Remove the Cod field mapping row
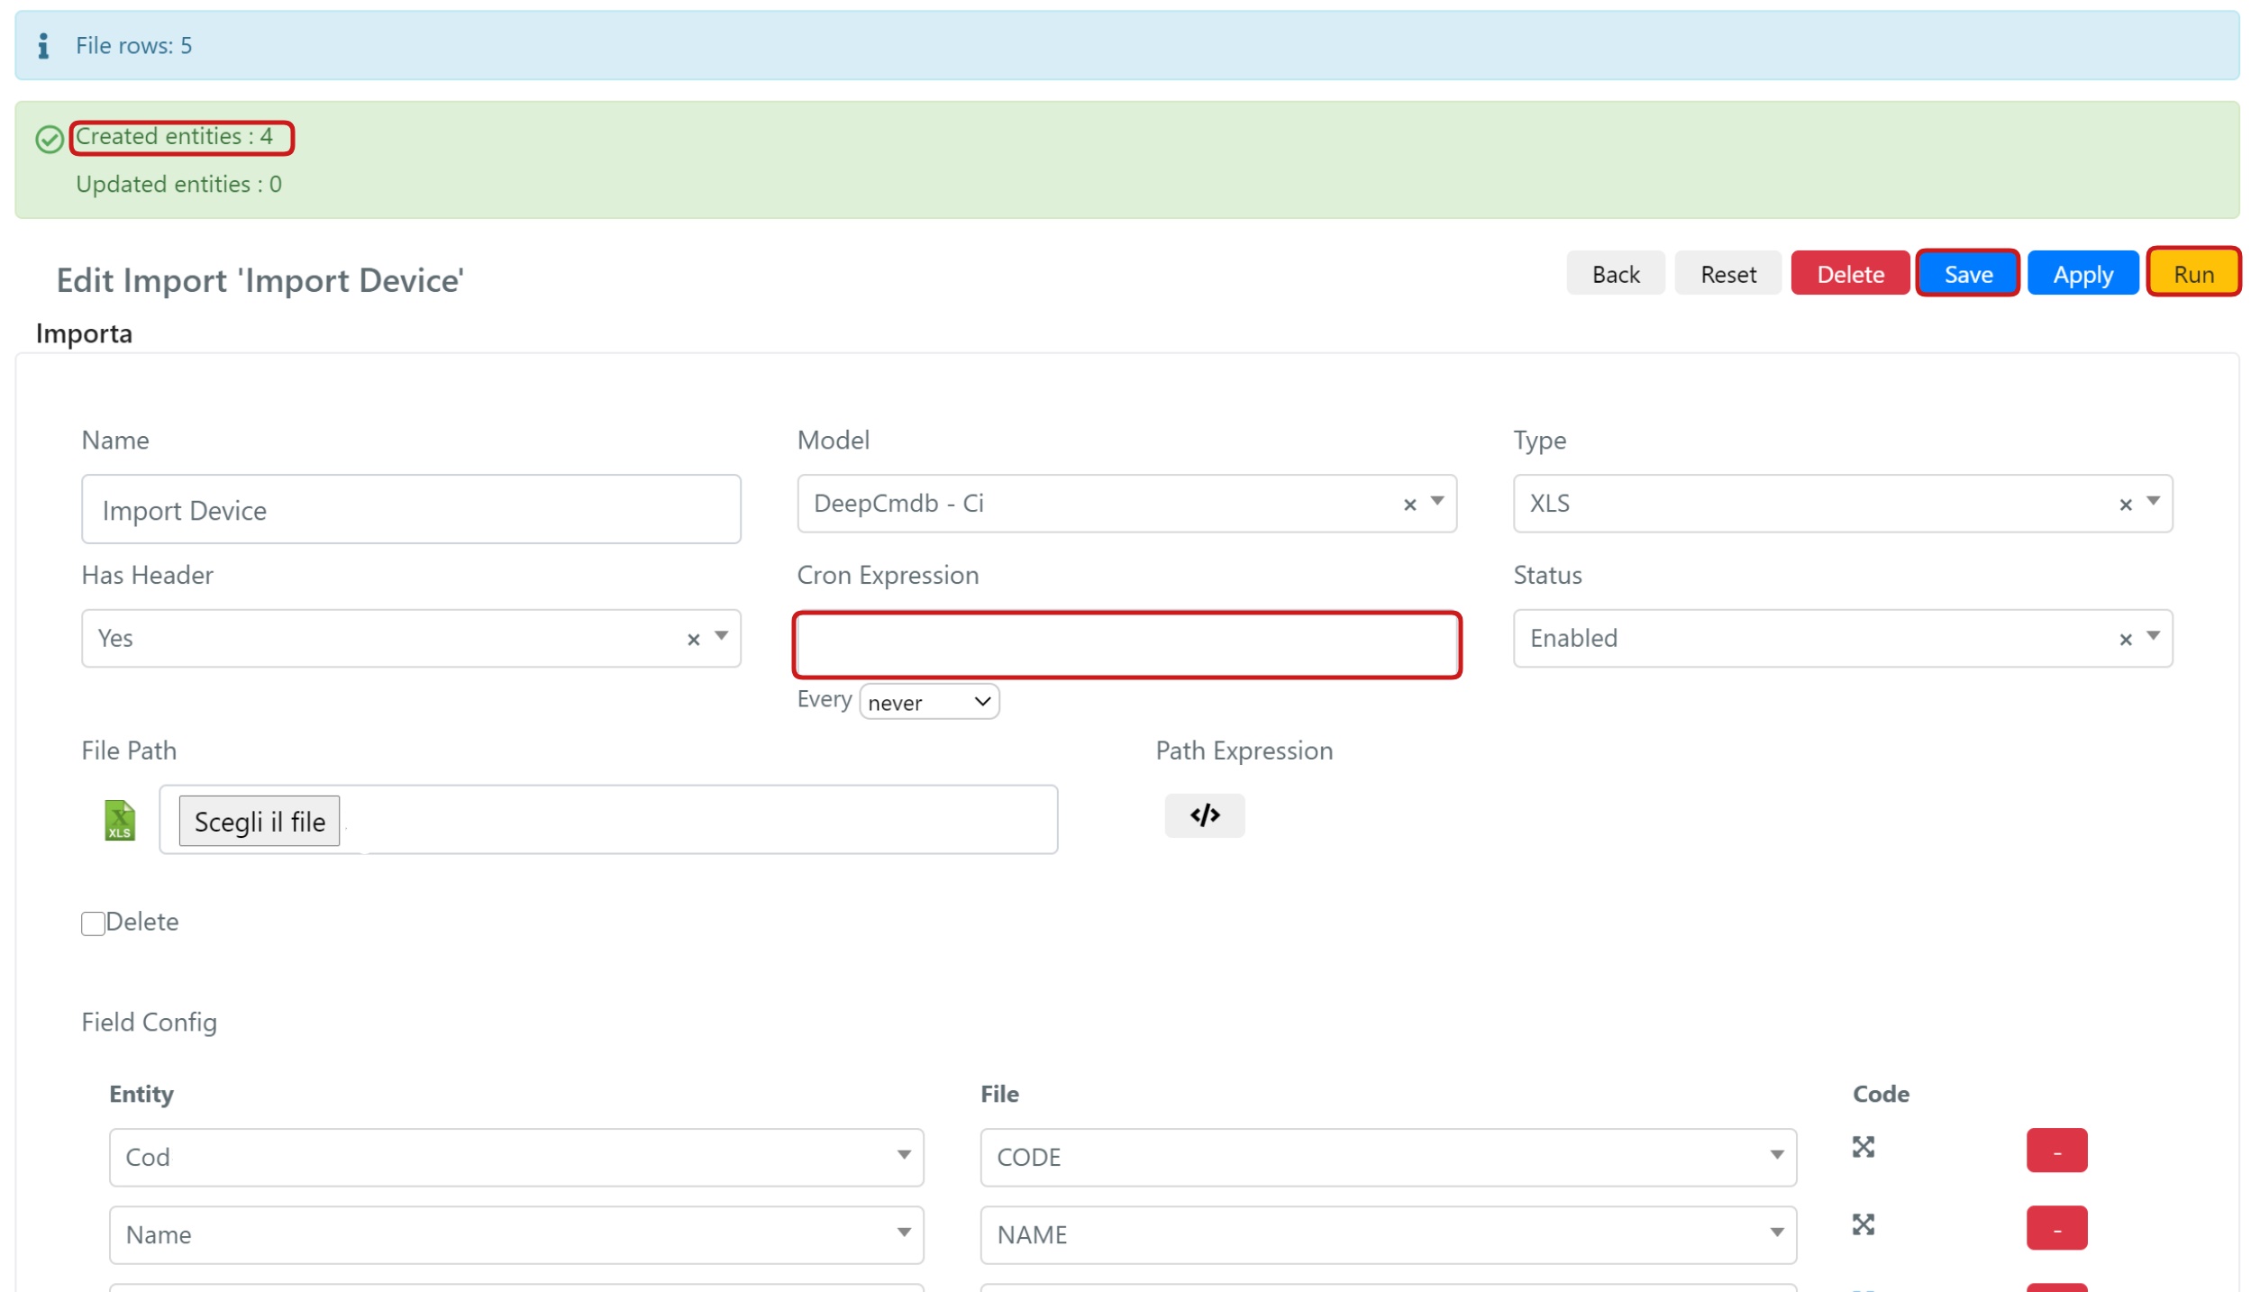This screenshot has height=1292, width=2251. (x=2056, y=1151)
